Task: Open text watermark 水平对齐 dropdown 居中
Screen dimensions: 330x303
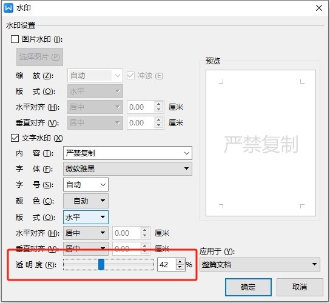Action: pyautogui.click(x=86, y=233)
